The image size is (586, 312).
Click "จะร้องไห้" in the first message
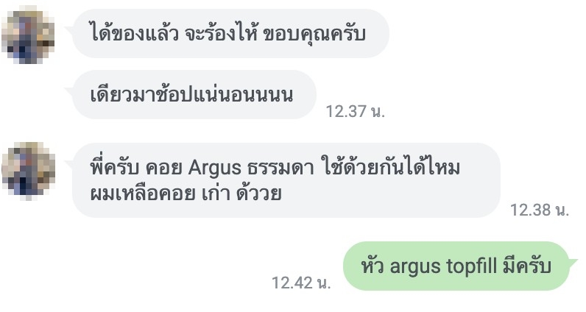click(x=222, y=33)
